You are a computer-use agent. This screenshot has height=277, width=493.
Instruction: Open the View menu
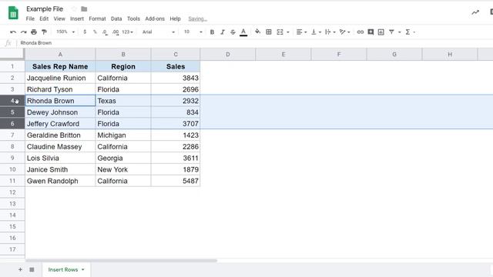(x=59, y=18)
